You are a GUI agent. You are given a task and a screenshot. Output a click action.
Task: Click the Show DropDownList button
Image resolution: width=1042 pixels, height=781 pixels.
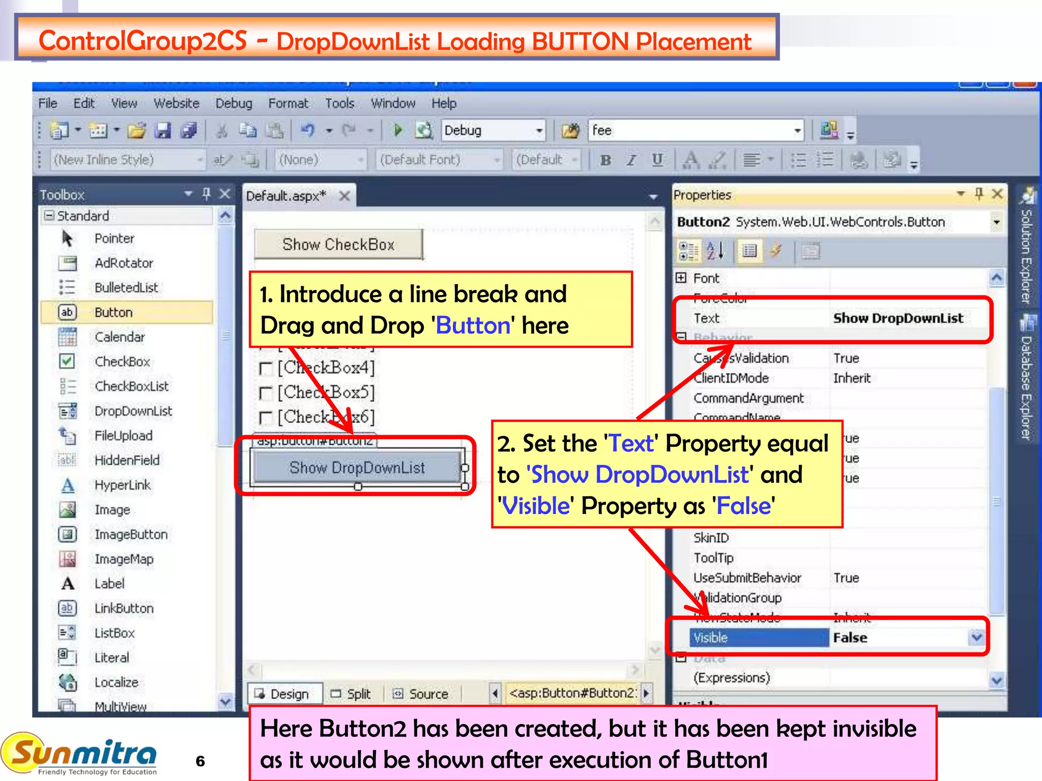pyautogui.click(x=357, y=467)
